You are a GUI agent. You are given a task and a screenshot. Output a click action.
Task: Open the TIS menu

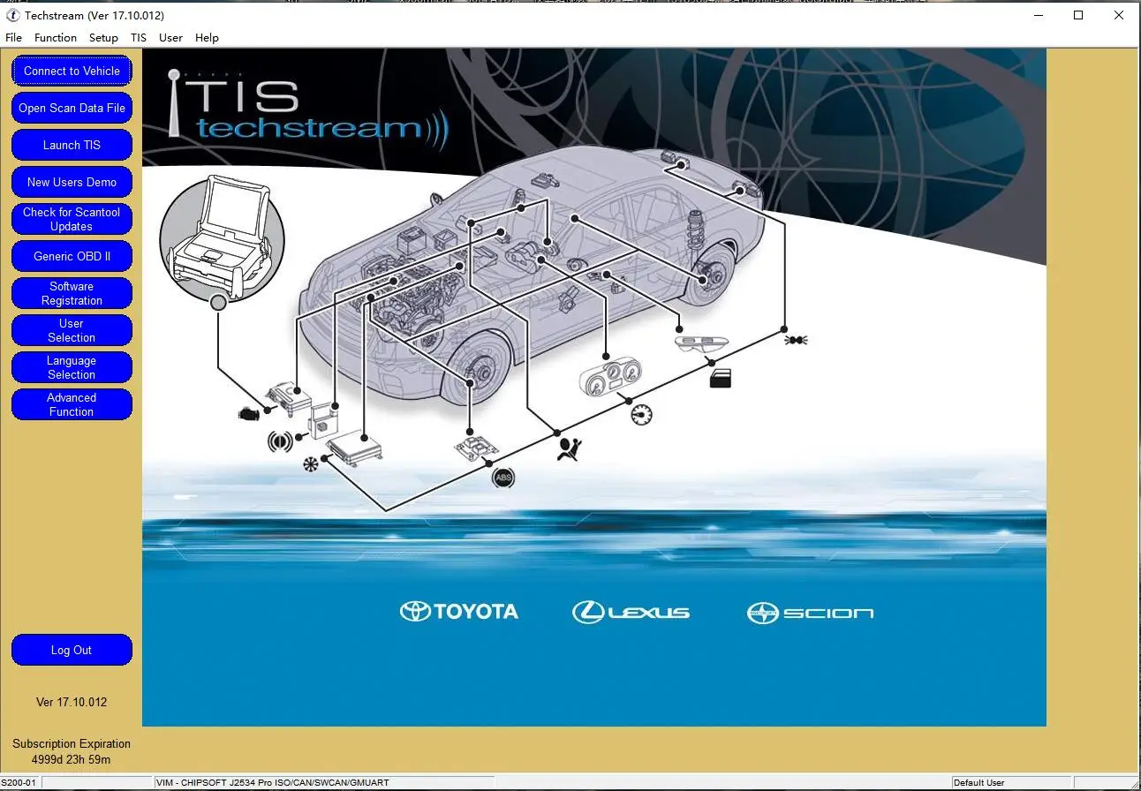tap(139, 38)
